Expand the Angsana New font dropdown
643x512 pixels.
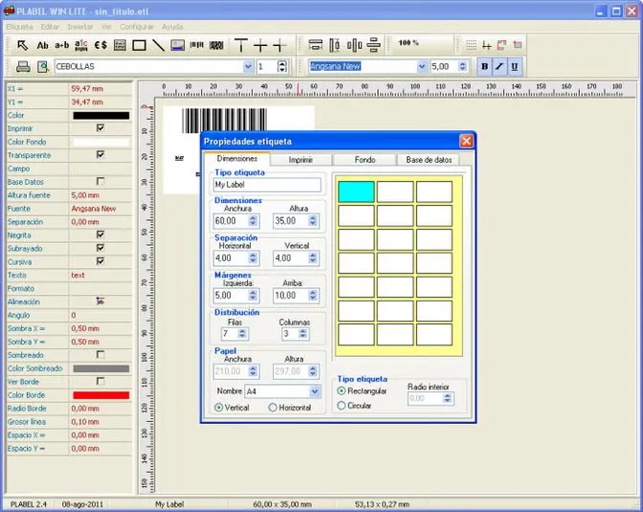pos(421,67)
